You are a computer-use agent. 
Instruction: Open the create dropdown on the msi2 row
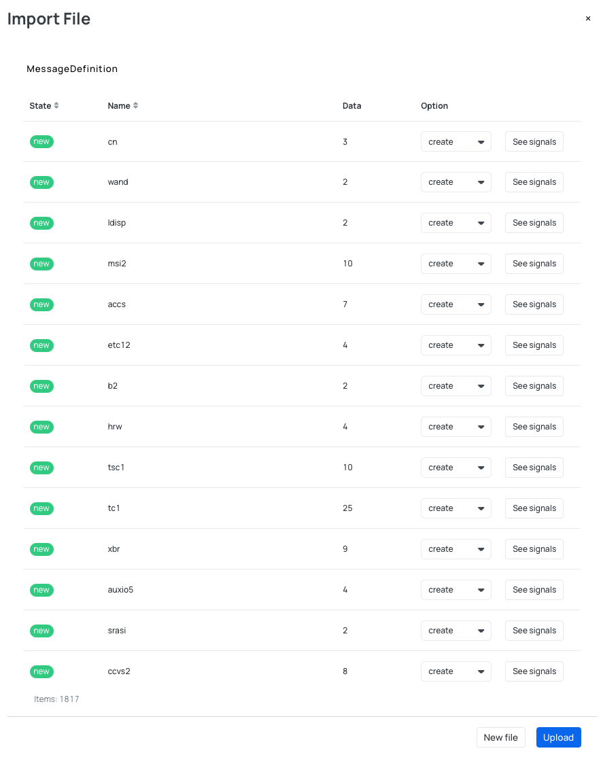click(455, 264)
